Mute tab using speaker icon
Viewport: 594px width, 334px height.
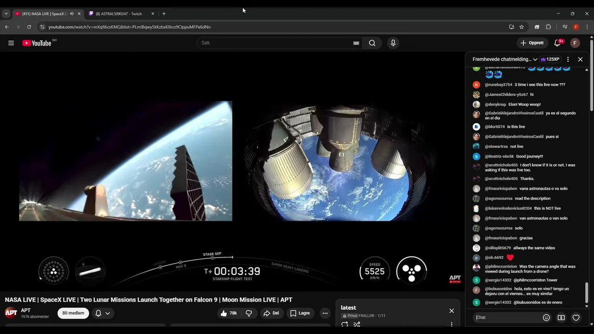(71, 14)
